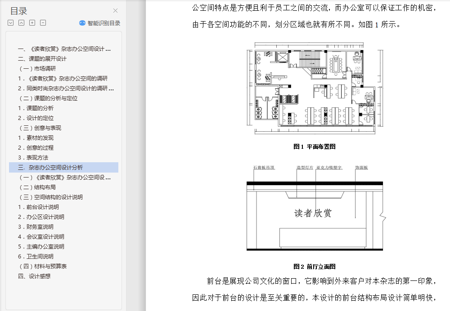Open 1.素材的发现
Viewport: 450px width, 311px height.
[36, 138]
